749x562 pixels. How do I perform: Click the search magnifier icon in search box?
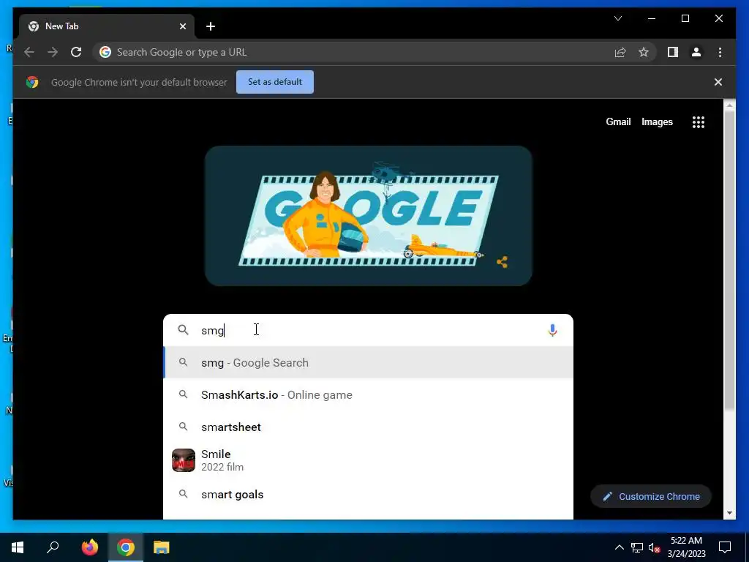(183, 330)
